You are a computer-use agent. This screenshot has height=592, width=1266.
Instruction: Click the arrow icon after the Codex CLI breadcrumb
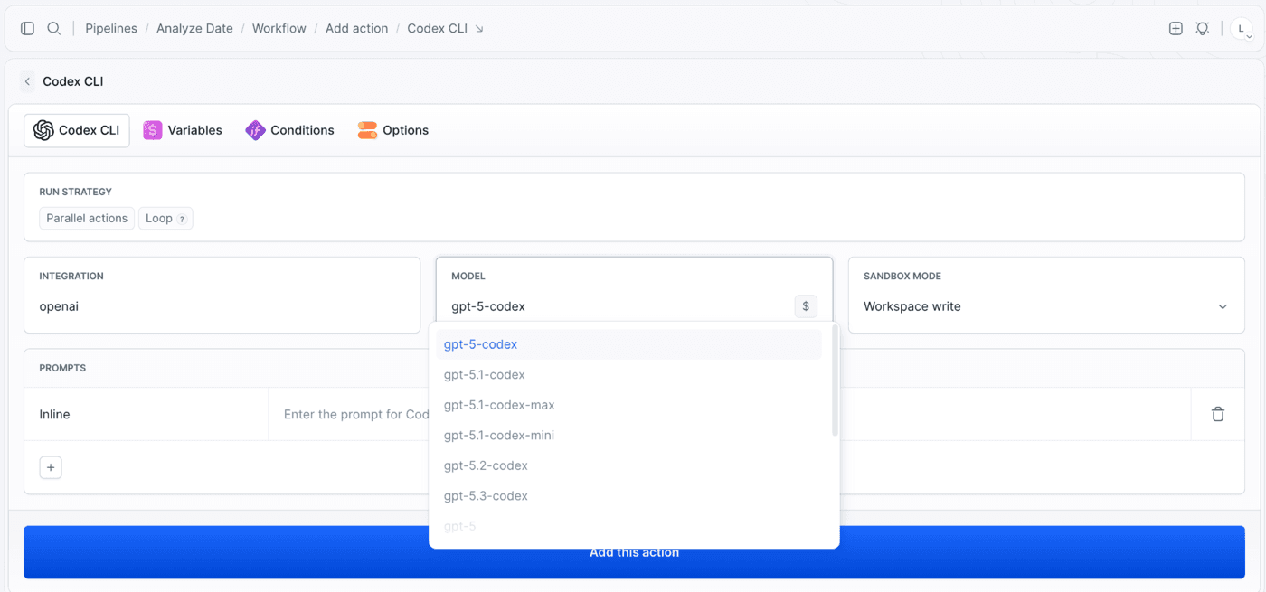click(479, 29)
